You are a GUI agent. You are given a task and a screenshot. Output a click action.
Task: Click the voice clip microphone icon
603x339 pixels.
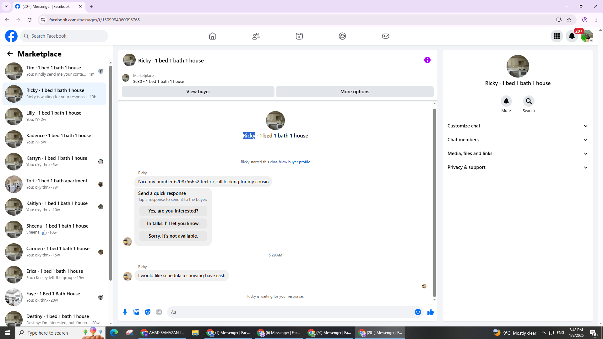pos(125,312)
